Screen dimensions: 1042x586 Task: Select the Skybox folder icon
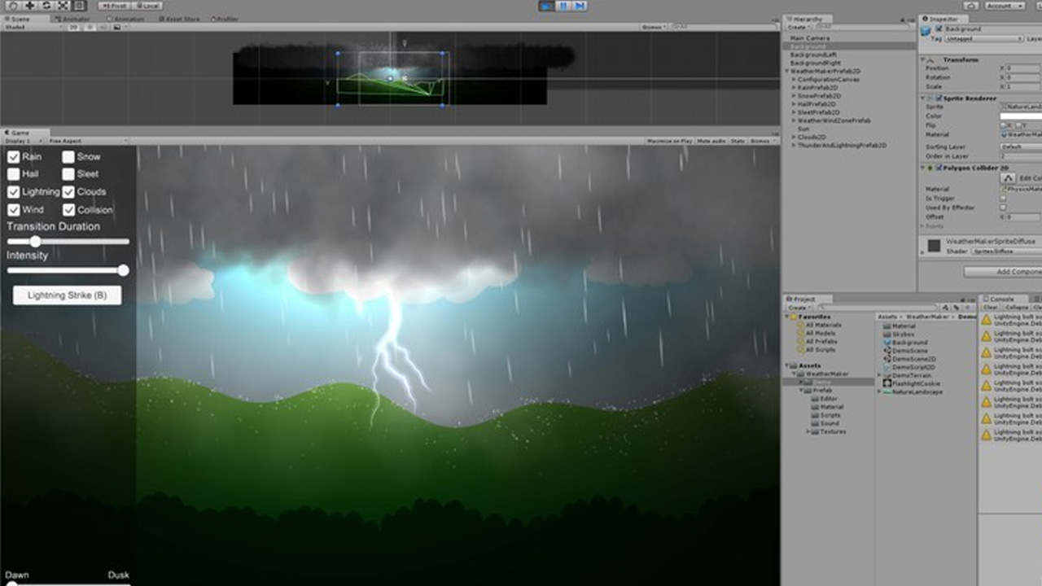pyautogui.click(x=887, y=334)
